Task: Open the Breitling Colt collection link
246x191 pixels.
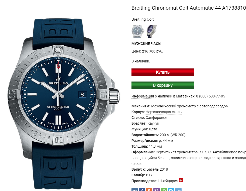Action: pos(142,19)
